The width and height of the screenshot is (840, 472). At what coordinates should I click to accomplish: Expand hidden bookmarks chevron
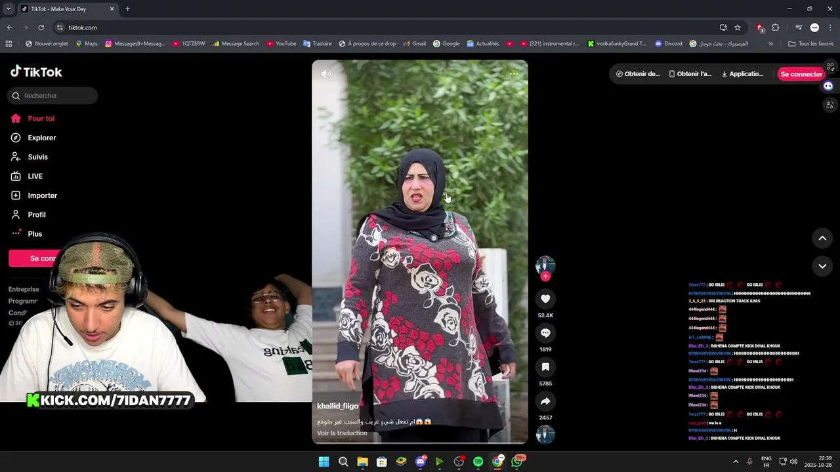(x=770, y=44)
